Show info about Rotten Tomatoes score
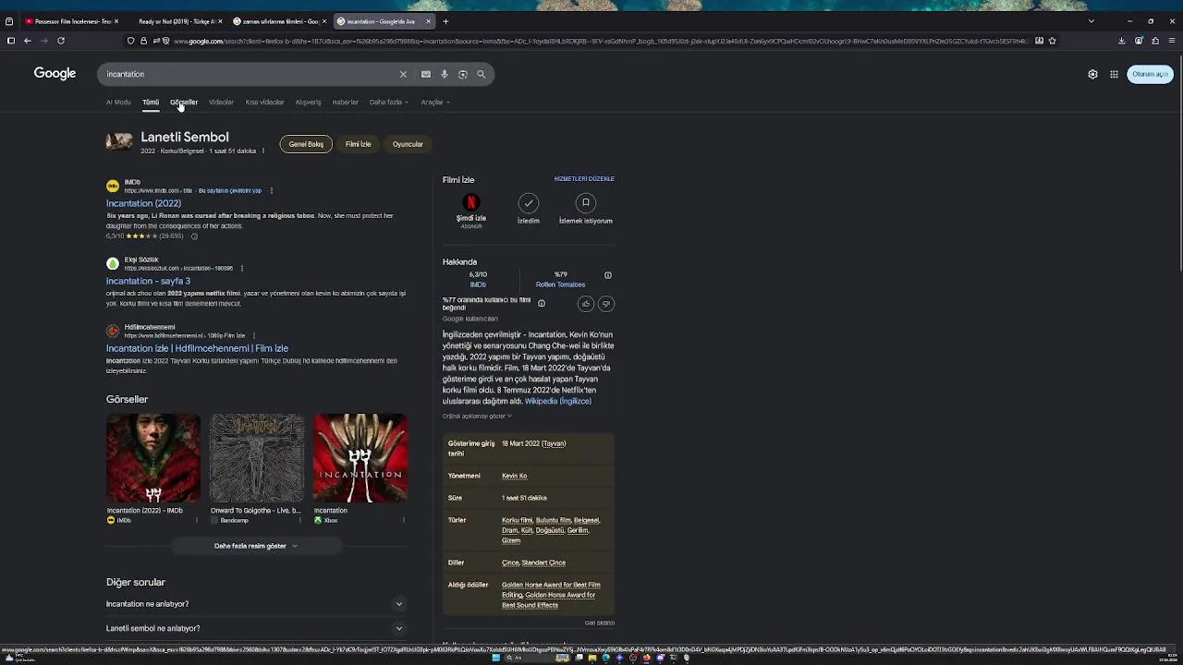This screenshot has width=1183, height=665. tap(607, 275)
